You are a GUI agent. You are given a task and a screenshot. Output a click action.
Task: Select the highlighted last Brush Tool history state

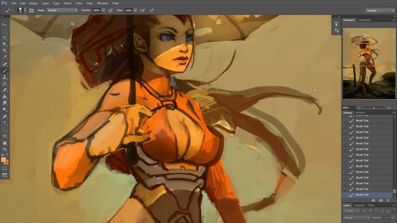367,195
